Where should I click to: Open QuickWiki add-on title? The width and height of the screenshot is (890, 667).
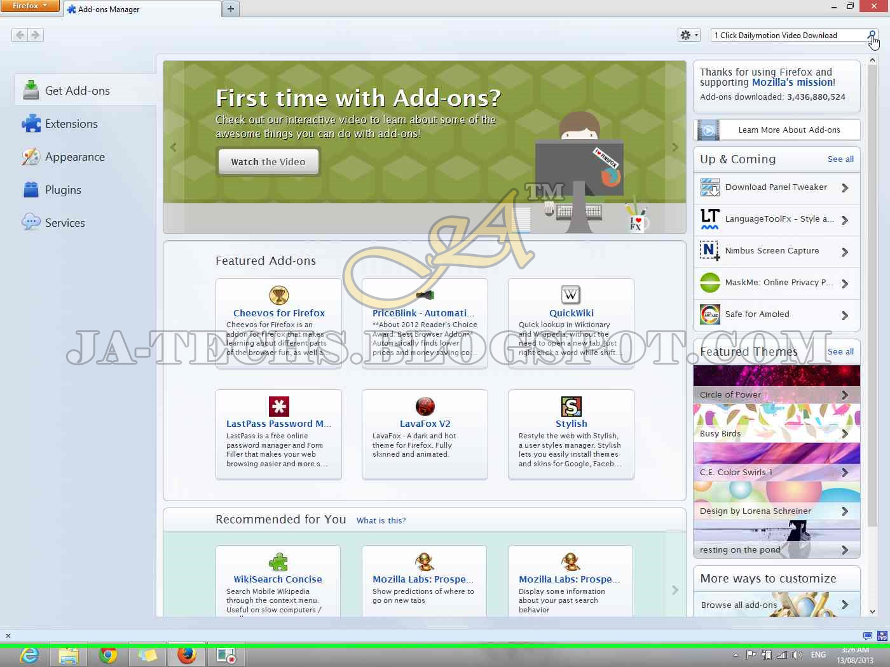(572, 313)
